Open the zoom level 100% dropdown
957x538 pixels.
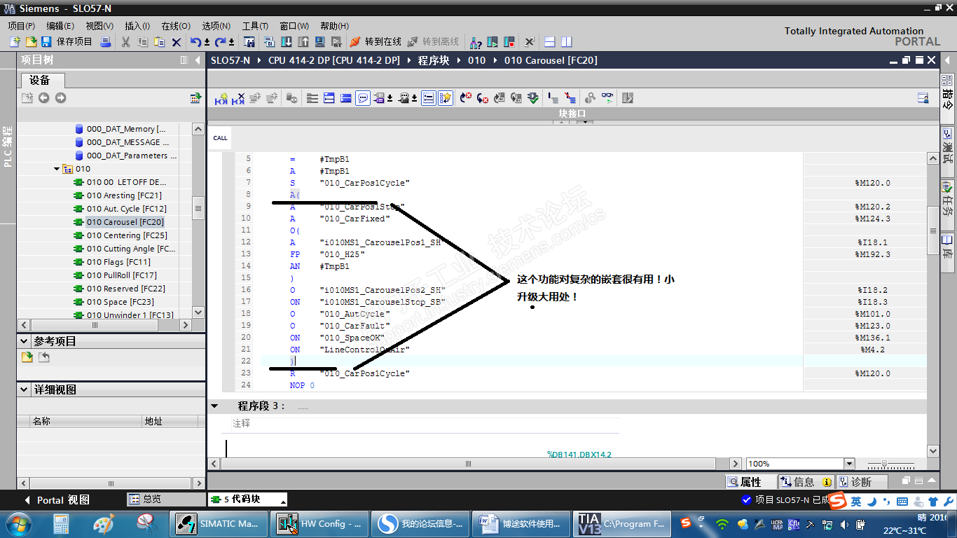(x=850, y=464)
